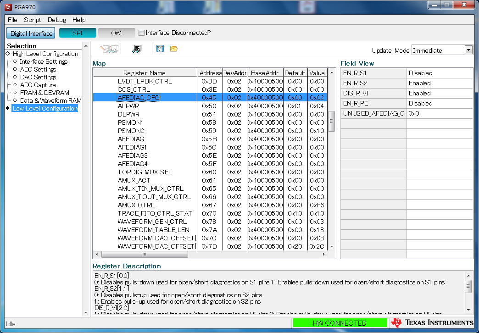Screen dimensions: 479x333
Task: Click the HW CONNECTED status indicator
Action: (x=340, y=323)
